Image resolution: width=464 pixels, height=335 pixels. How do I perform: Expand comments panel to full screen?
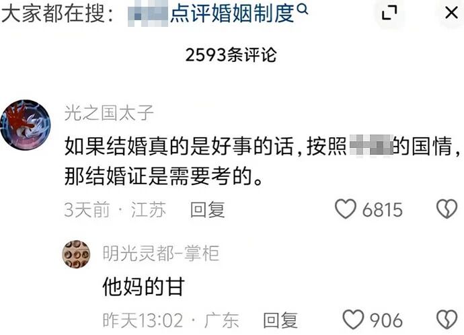pyautogui.click(x=389, y=13)
